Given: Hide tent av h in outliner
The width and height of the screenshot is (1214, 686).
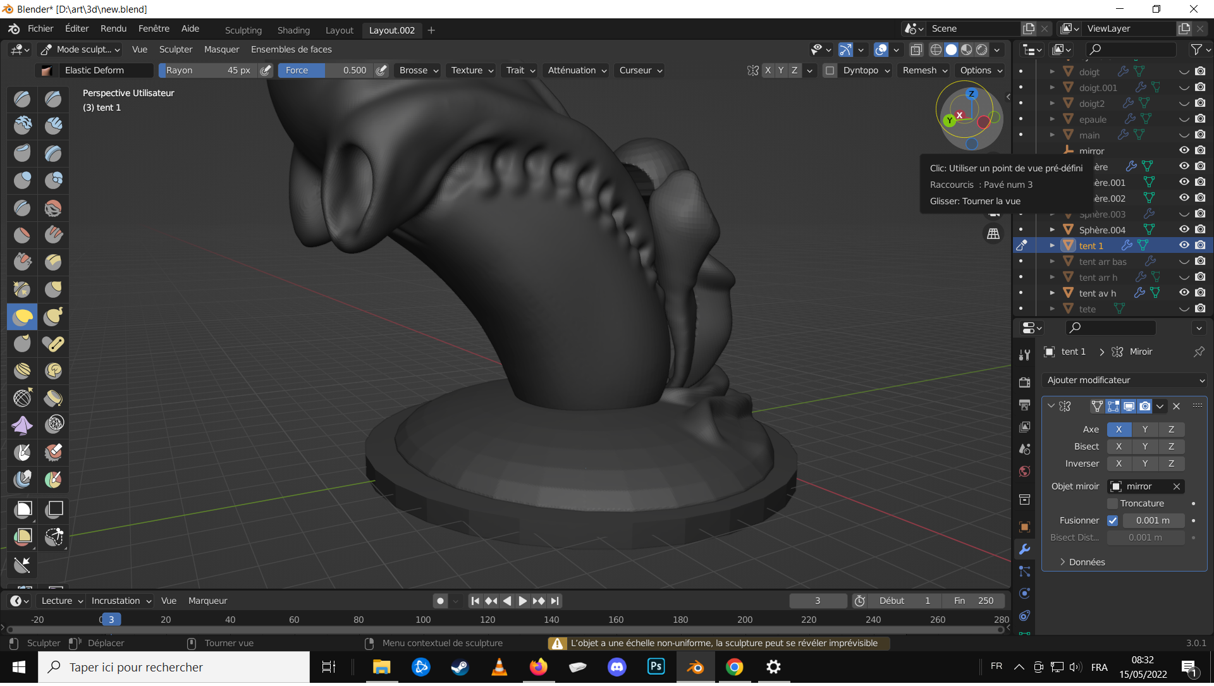Looking at the screenshot, I should 1184,293.
